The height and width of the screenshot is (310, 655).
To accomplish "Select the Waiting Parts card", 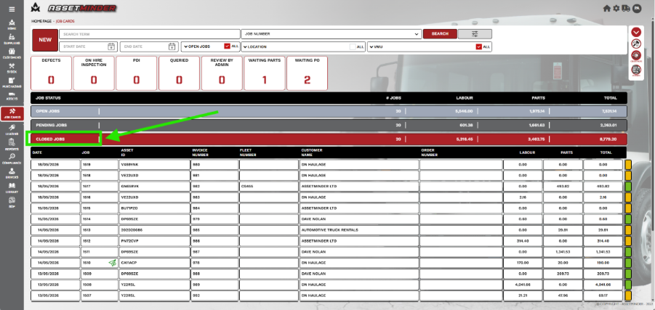I will (x=265, y=73).
